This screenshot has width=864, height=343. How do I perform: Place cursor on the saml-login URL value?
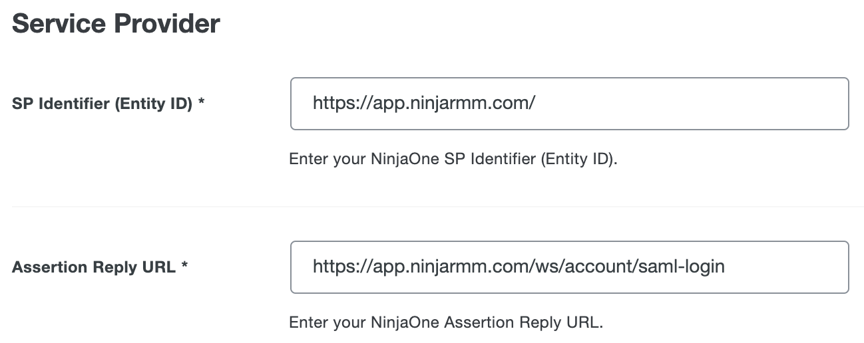(x=519, y=267)
